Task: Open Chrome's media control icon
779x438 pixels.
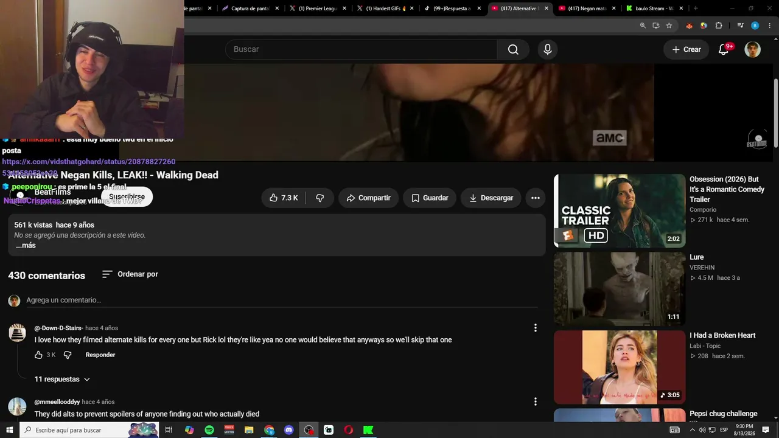Action: click(x=741, y=26)
